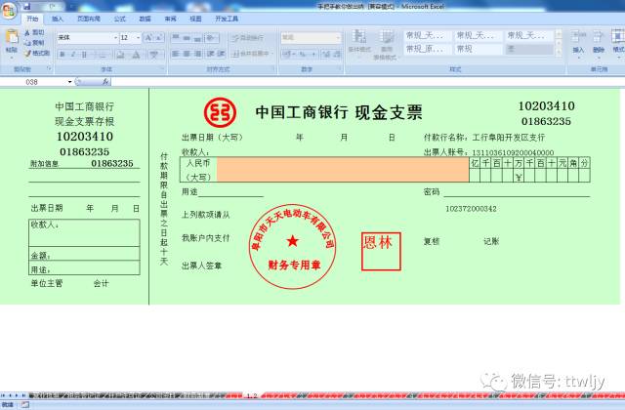Cut the selection with scissors icon
Image resolution: width=625 pixels, height=410 pixels.
point(27,32)
